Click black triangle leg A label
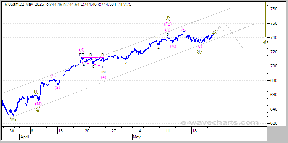The image size is (288, 143). coord(84,65)
